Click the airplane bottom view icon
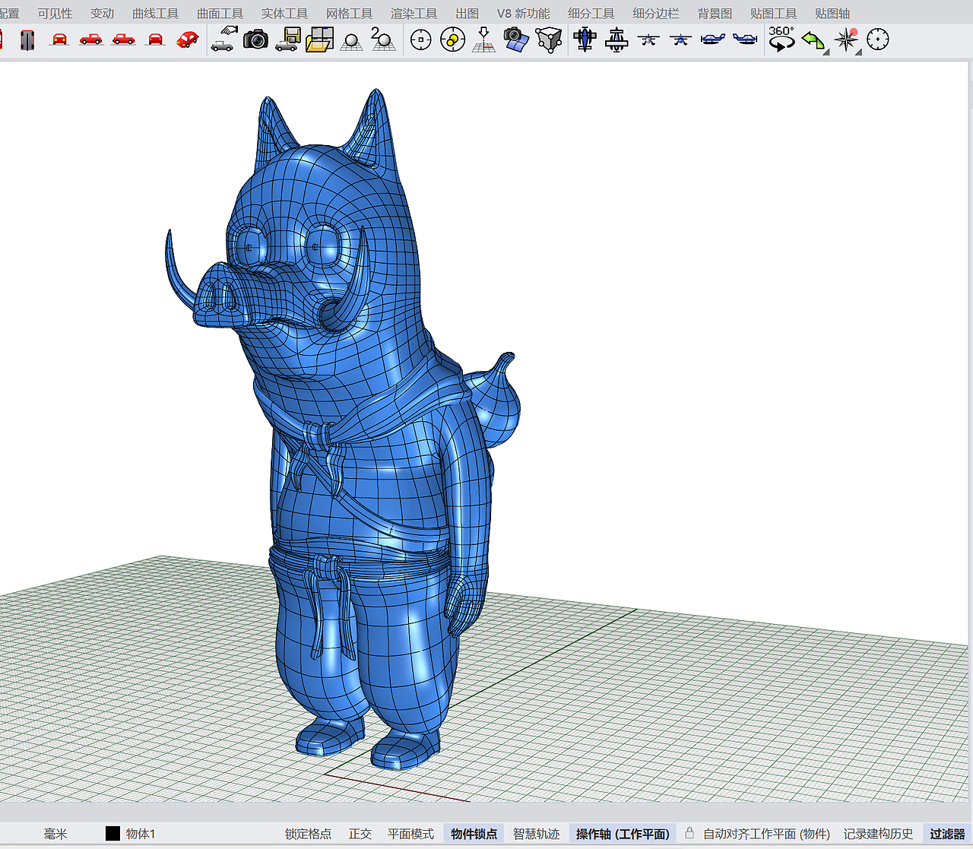Screen dimensions: 973x849 click(616, 40)
